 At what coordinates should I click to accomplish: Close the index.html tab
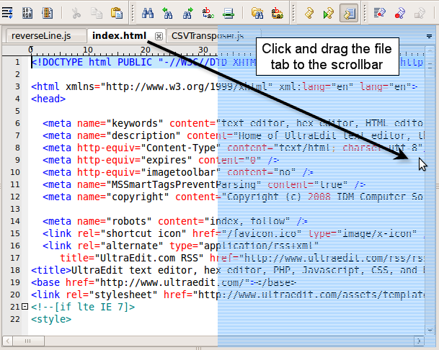coord(159,36)
